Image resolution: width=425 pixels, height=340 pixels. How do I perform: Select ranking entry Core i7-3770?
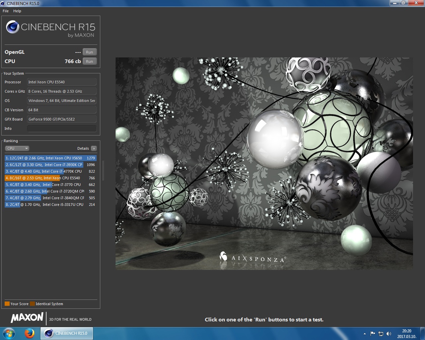[x=50, y=185]
